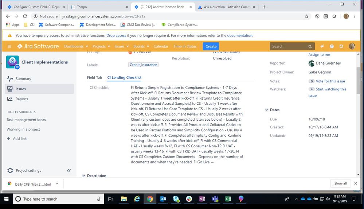Click Vote for this issue
The height and width of the screenshot is (209, 364).
point(330,81)
